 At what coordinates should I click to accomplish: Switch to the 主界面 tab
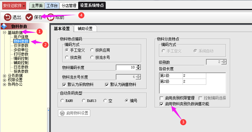pos(37,6)
